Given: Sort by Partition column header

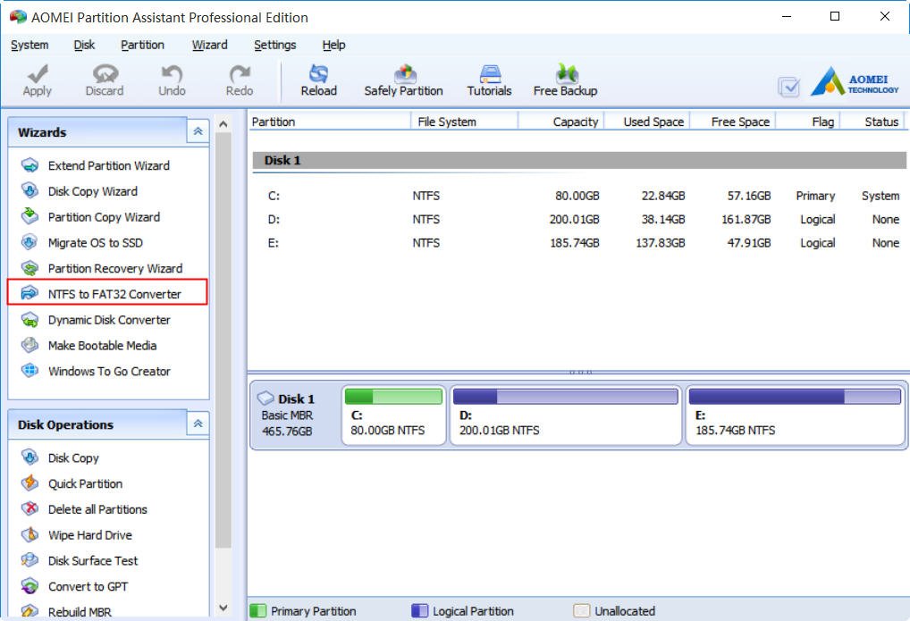Looking at the screenshot, I should pos(329,122).
